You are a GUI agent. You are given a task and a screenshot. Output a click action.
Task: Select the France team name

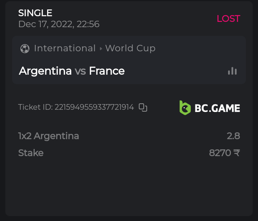click(107, 71)
